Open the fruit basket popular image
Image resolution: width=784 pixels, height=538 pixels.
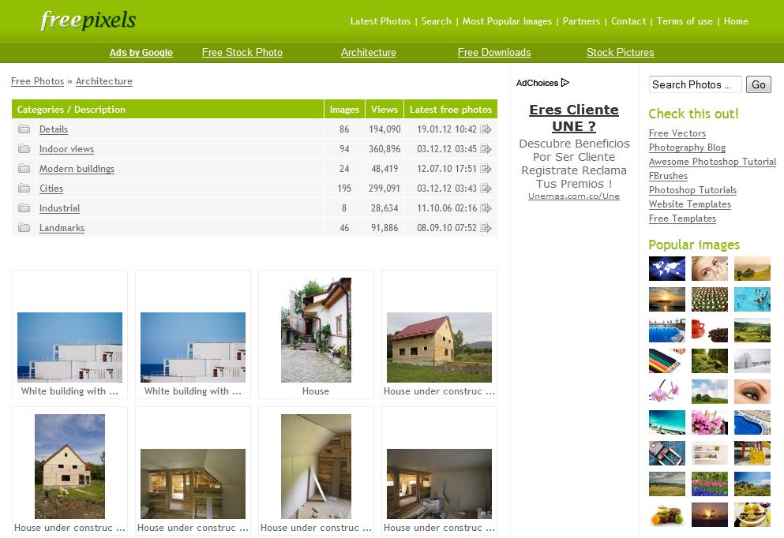[x=667, y=514]
